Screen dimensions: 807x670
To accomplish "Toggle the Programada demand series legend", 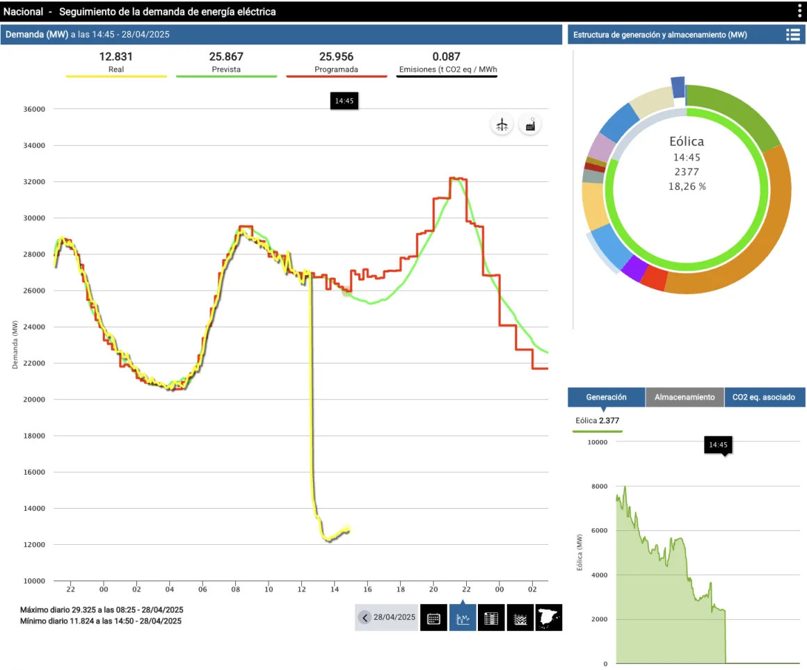I will coord(336,63).
